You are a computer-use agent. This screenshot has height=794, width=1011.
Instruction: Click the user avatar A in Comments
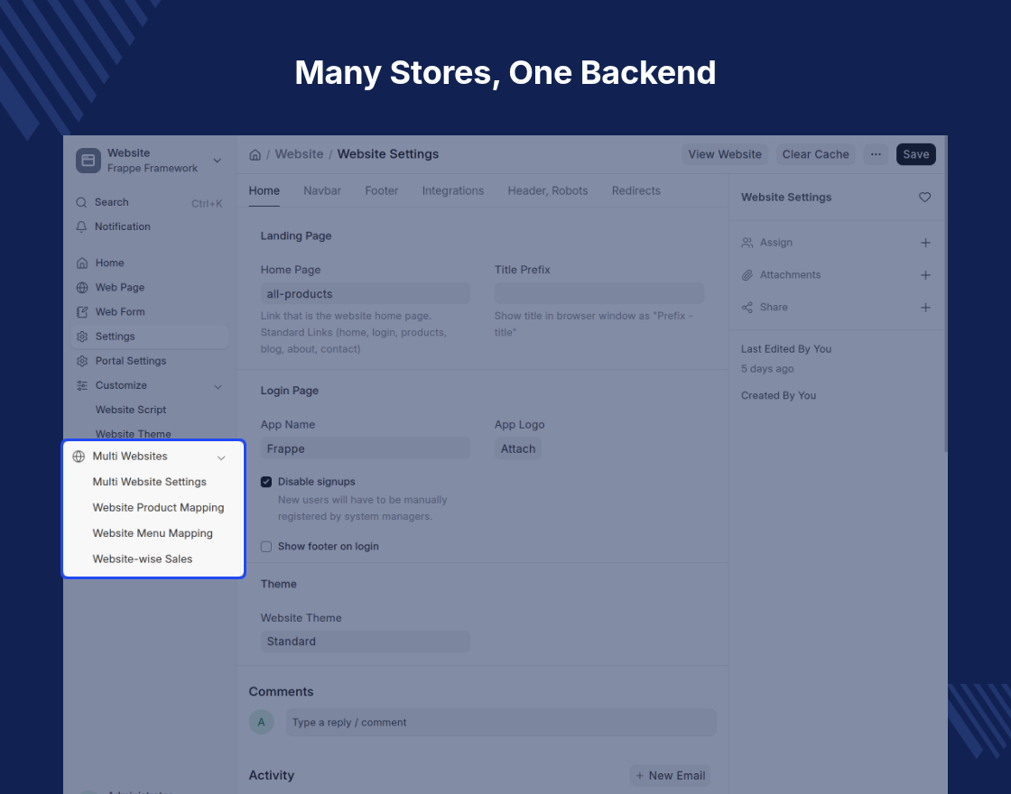click(262, 723)
